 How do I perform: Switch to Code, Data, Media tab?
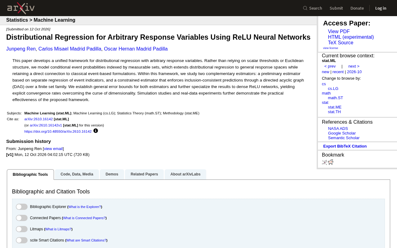(x=77, y=174)
